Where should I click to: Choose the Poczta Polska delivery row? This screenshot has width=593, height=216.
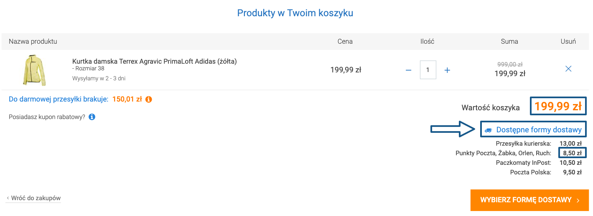pos(530,172)
